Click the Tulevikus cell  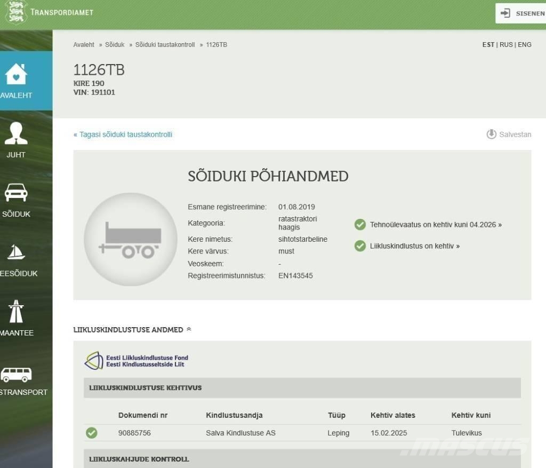point(467,433)
